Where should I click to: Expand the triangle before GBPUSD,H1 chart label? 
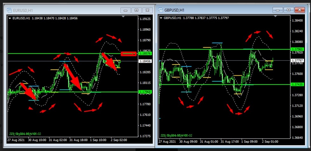[x=161, y=18]
